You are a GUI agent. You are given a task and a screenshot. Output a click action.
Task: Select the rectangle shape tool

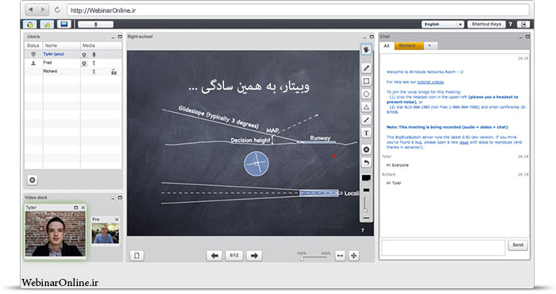[366, 81]
